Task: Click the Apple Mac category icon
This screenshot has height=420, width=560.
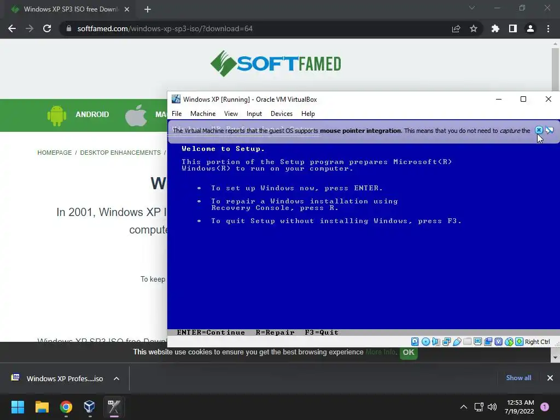Action: (136, 115)
